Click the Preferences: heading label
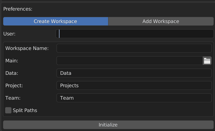Screen dimensions: 215x131 [x=18, y=9]
